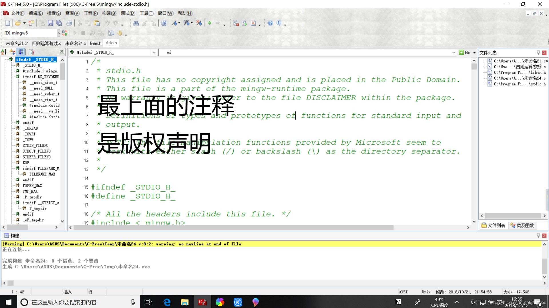Screen dimensions: 549x308
Task: Click the green navigate back arrow
Action: point(210,23)
